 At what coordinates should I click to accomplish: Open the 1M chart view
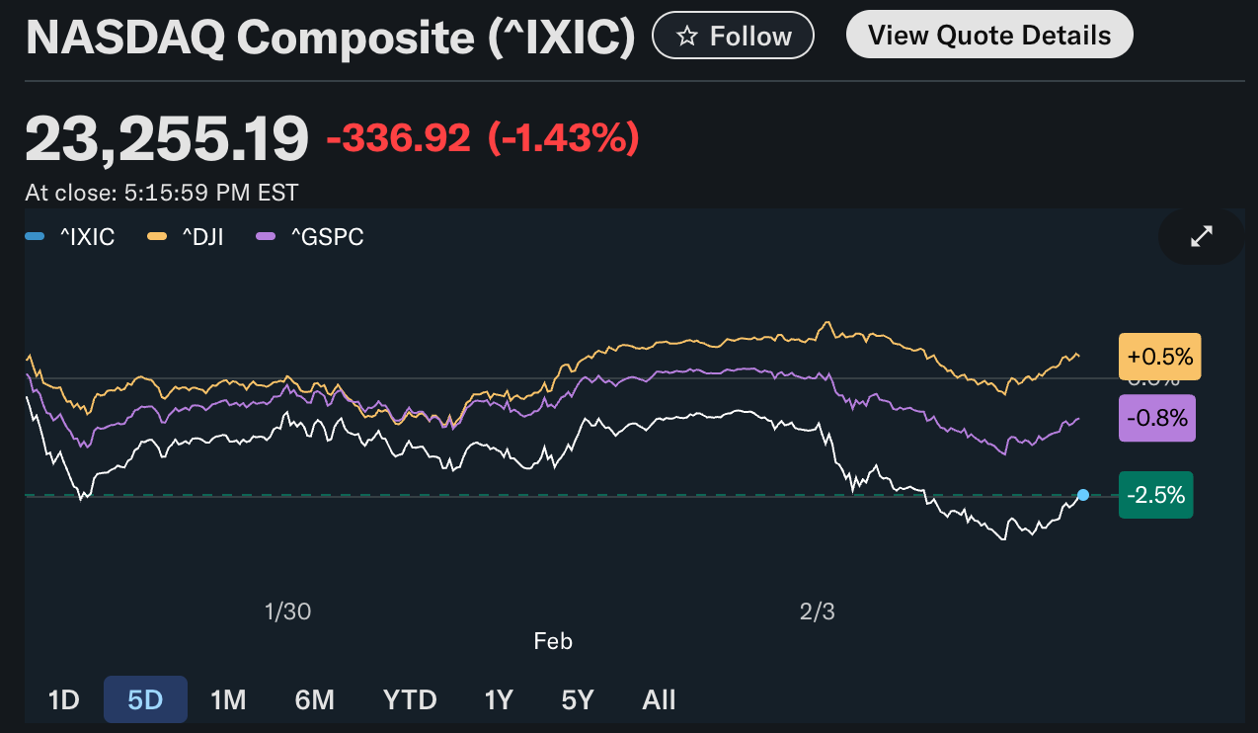(x=228, y=699)
